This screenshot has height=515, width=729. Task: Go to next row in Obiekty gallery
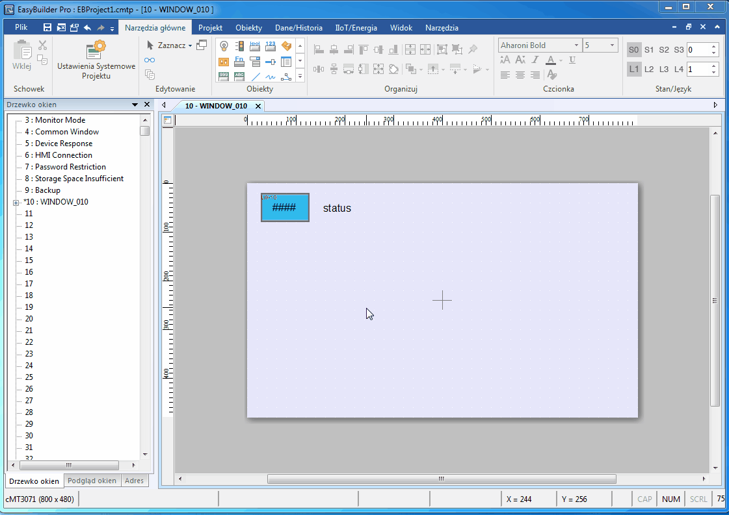[300, 61]
